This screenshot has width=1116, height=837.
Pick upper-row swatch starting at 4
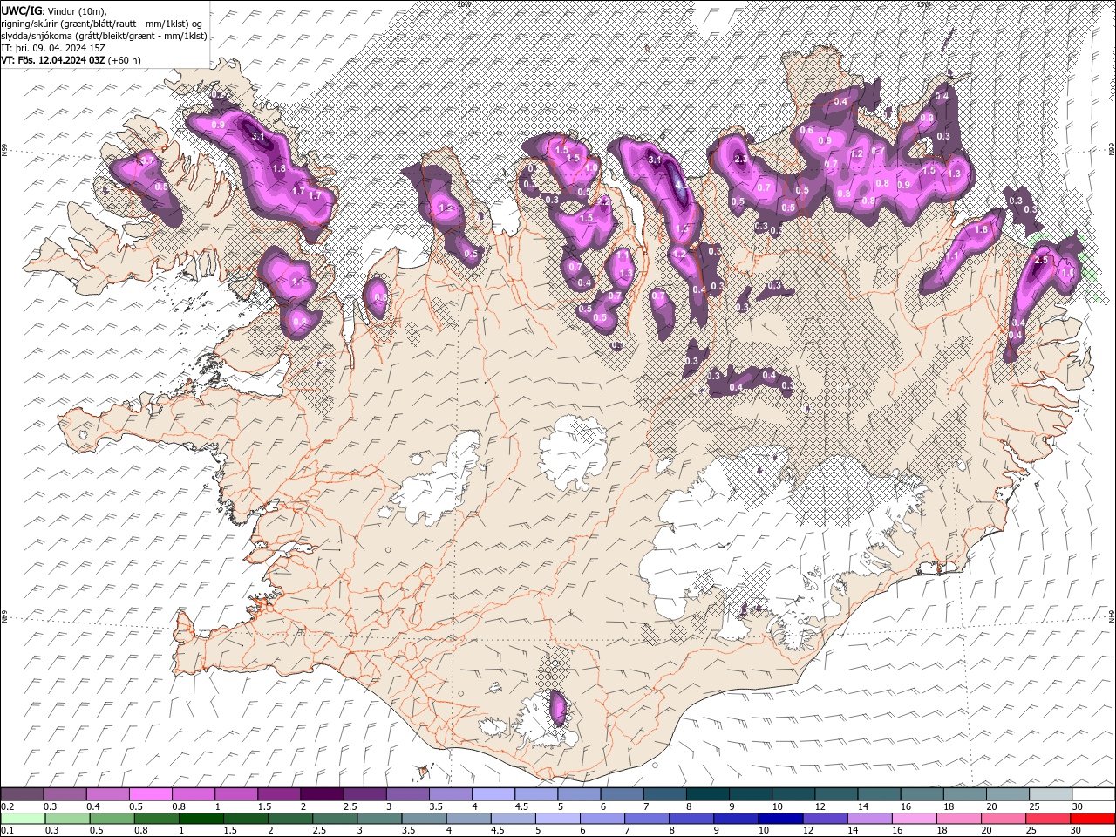pyautogui.click(x=493, y=794)
